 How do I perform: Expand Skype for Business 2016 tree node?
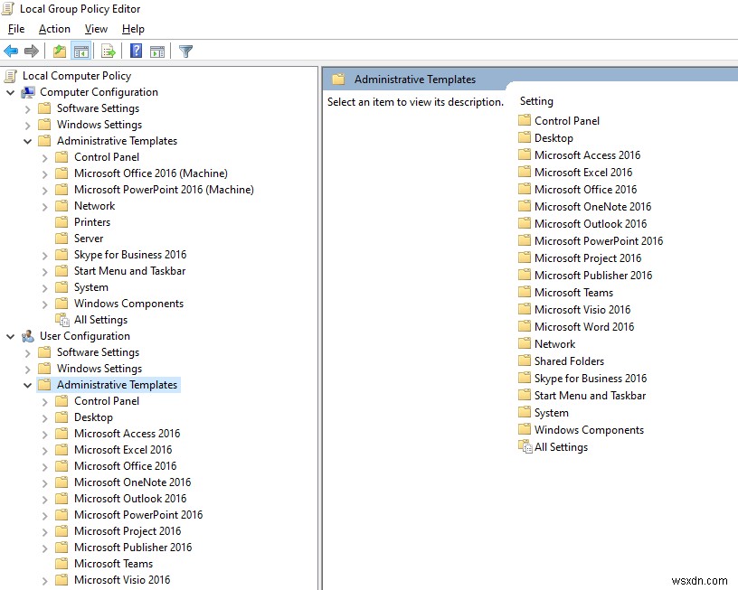pyautogui.click(x=44, y=256)
